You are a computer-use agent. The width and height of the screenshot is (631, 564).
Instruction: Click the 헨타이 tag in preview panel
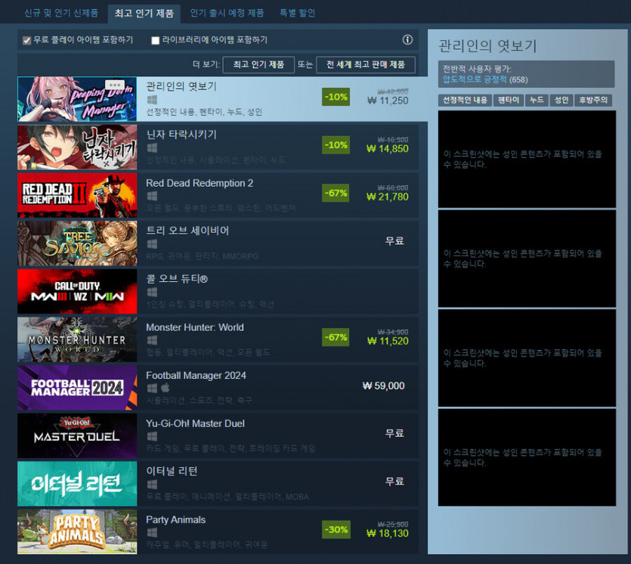(x=509, y=100)
